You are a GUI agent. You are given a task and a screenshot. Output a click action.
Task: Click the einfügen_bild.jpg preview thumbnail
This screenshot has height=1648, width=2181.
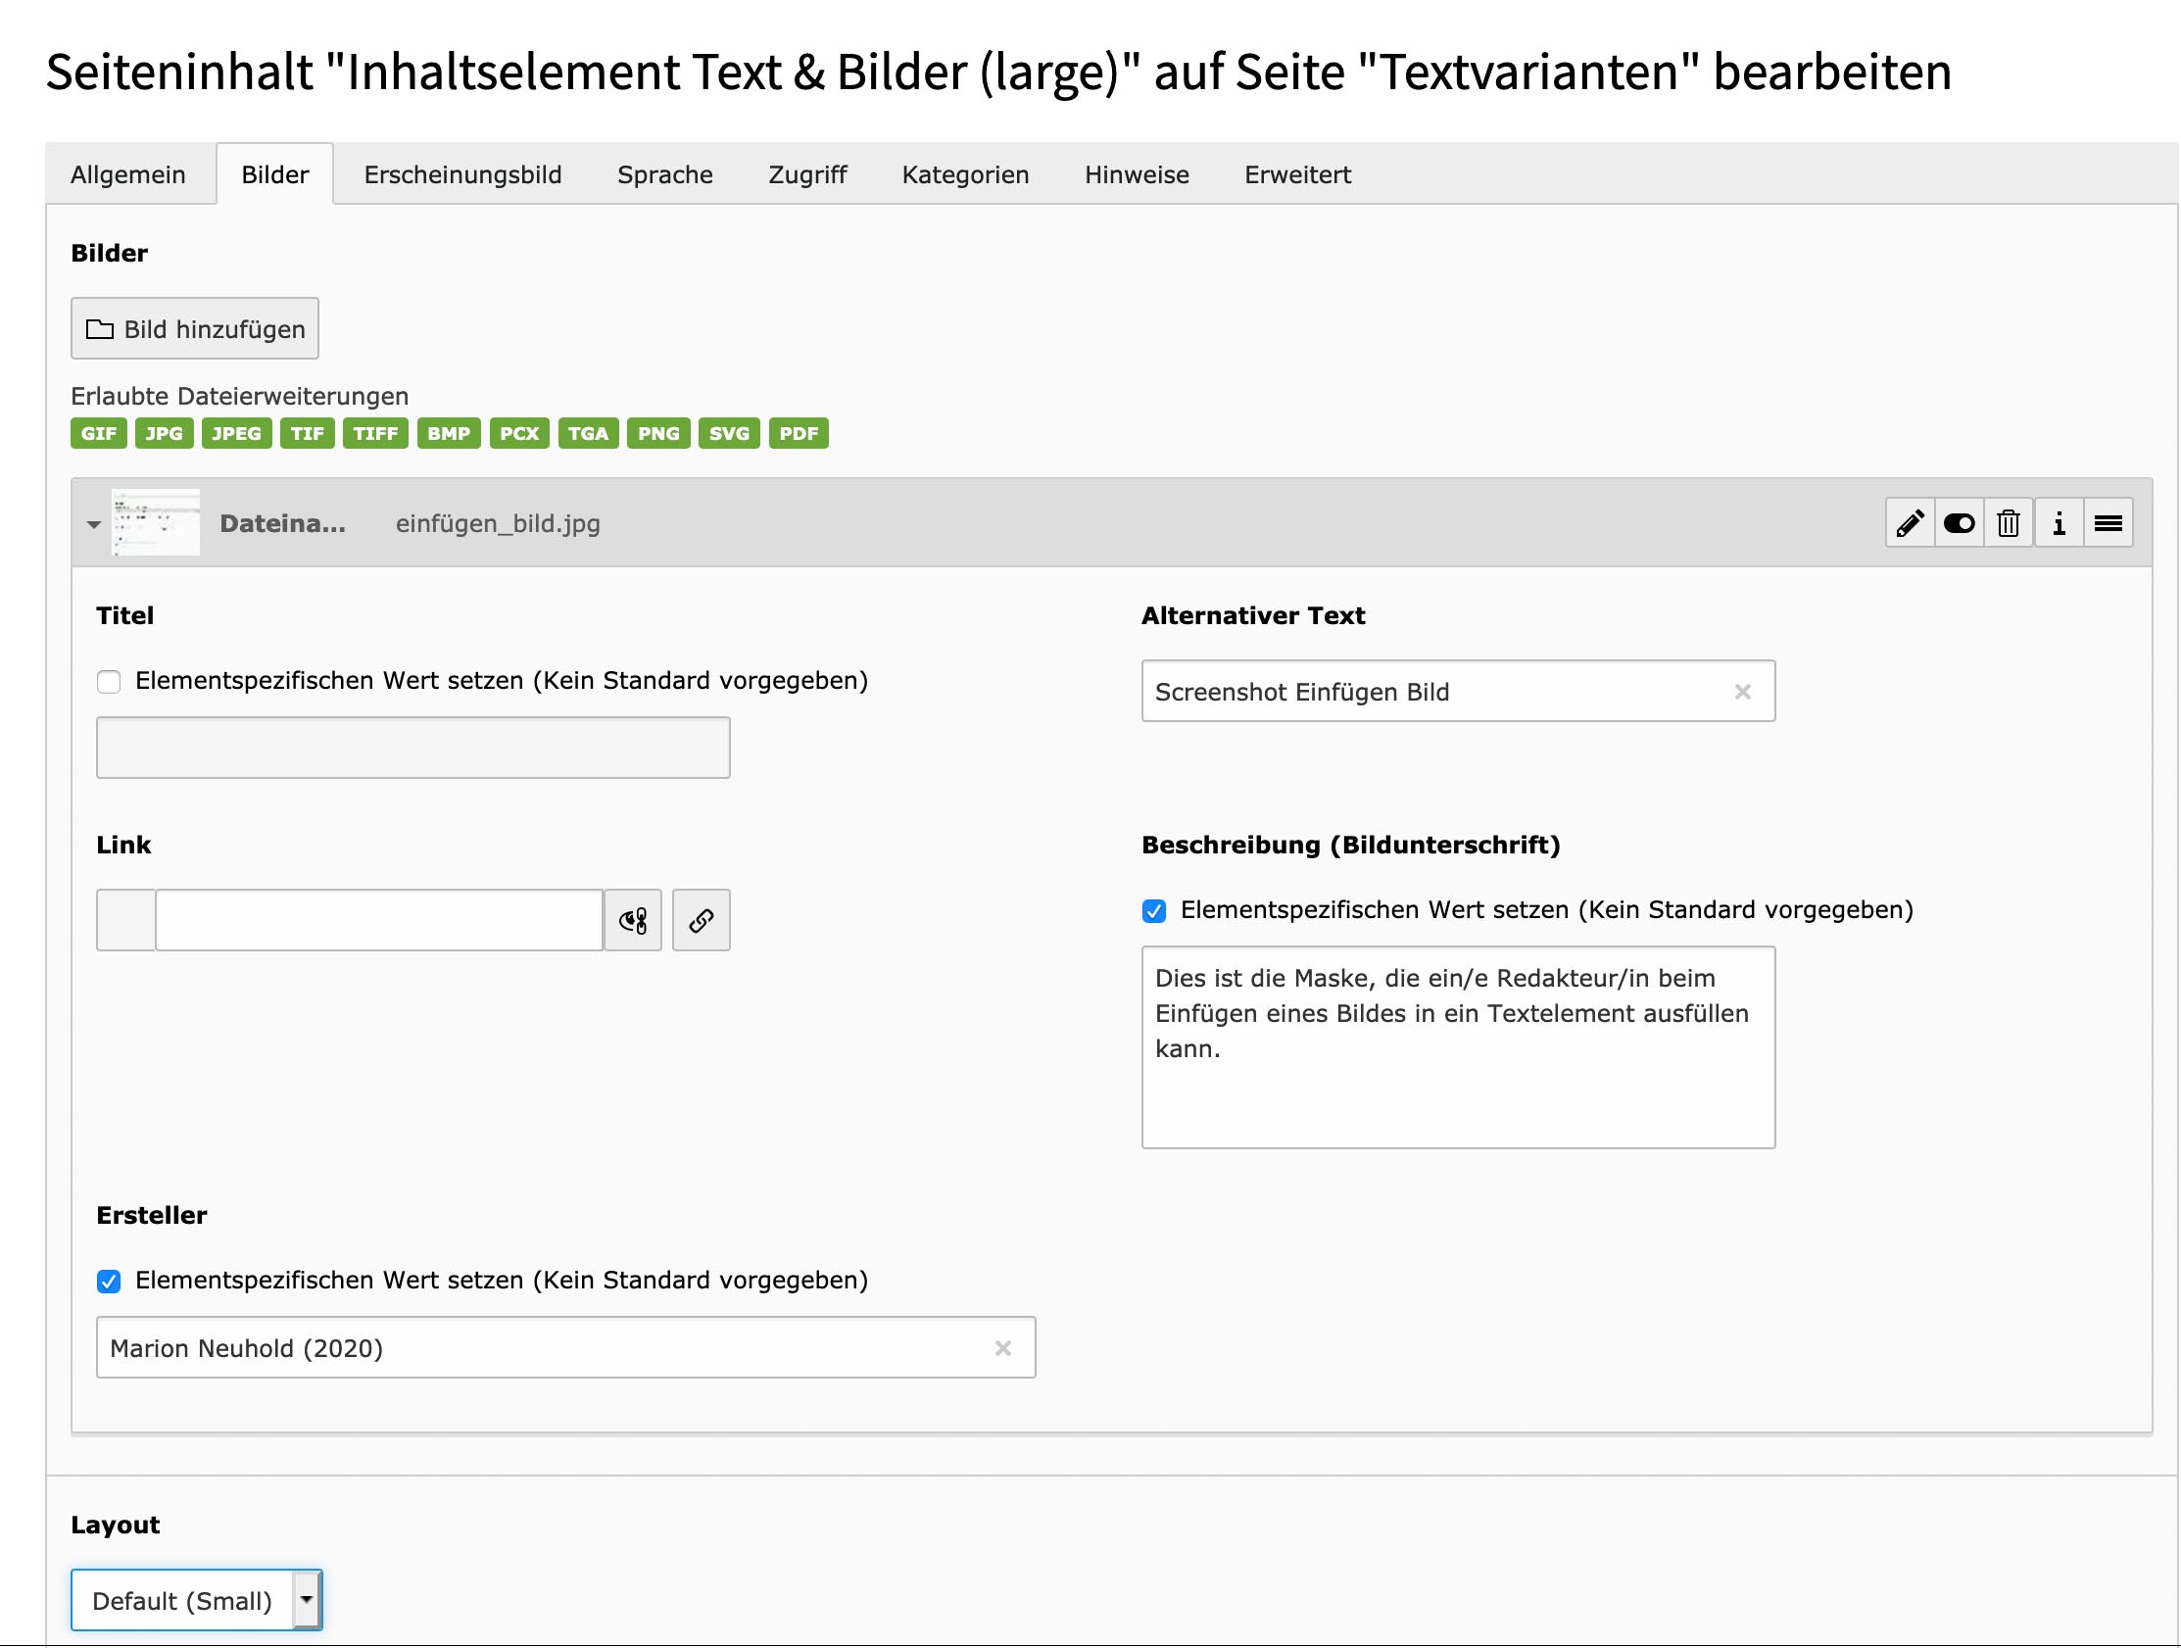[x=156, y=522]
